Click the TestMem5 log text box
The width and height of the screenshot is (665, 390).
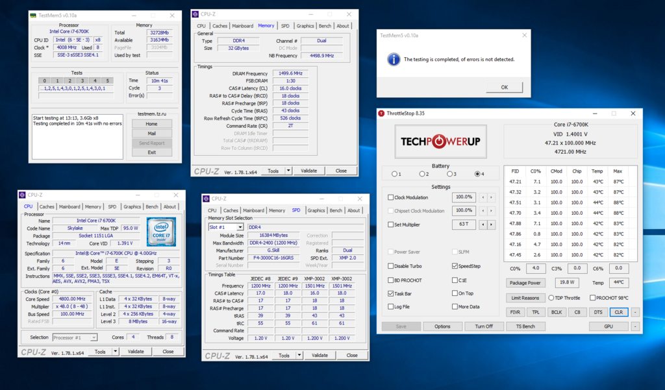(x=78, y=136)
